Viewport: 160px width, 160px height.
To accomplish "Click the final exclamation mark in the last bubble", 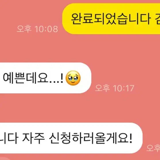I will tap(131, 138).
